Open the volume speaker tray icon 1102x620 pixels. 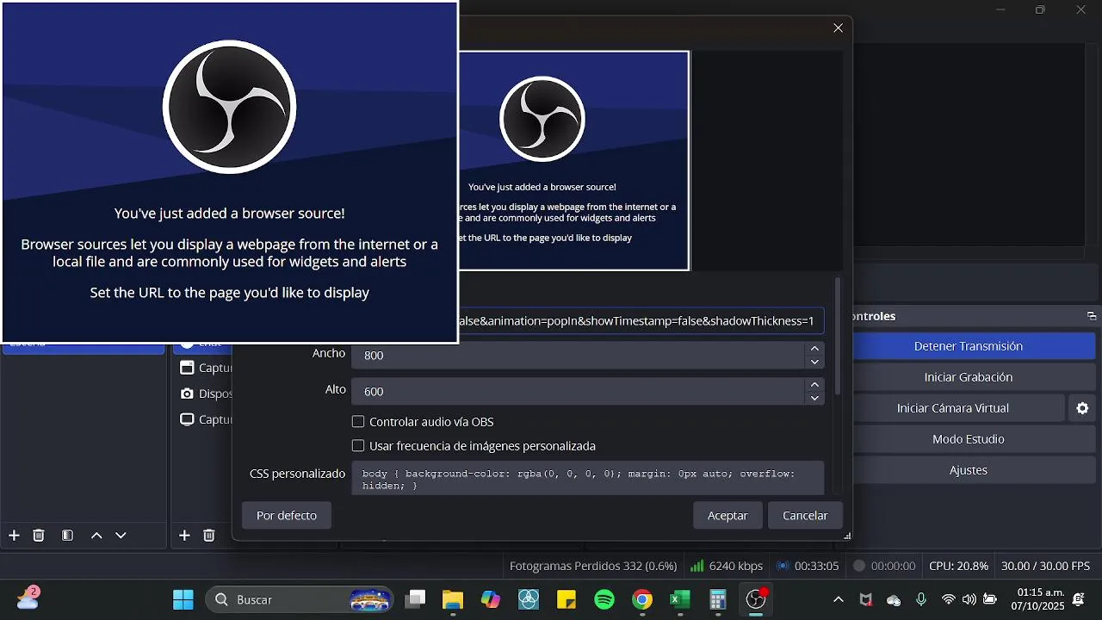coord(969,599)
